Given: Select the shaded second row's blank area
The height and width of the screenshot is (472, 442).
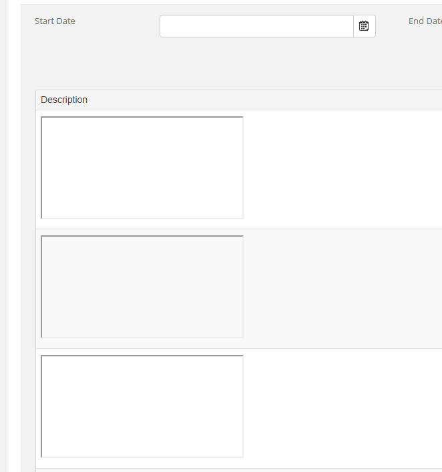Looking at the screenshot, I should point(341,288).
